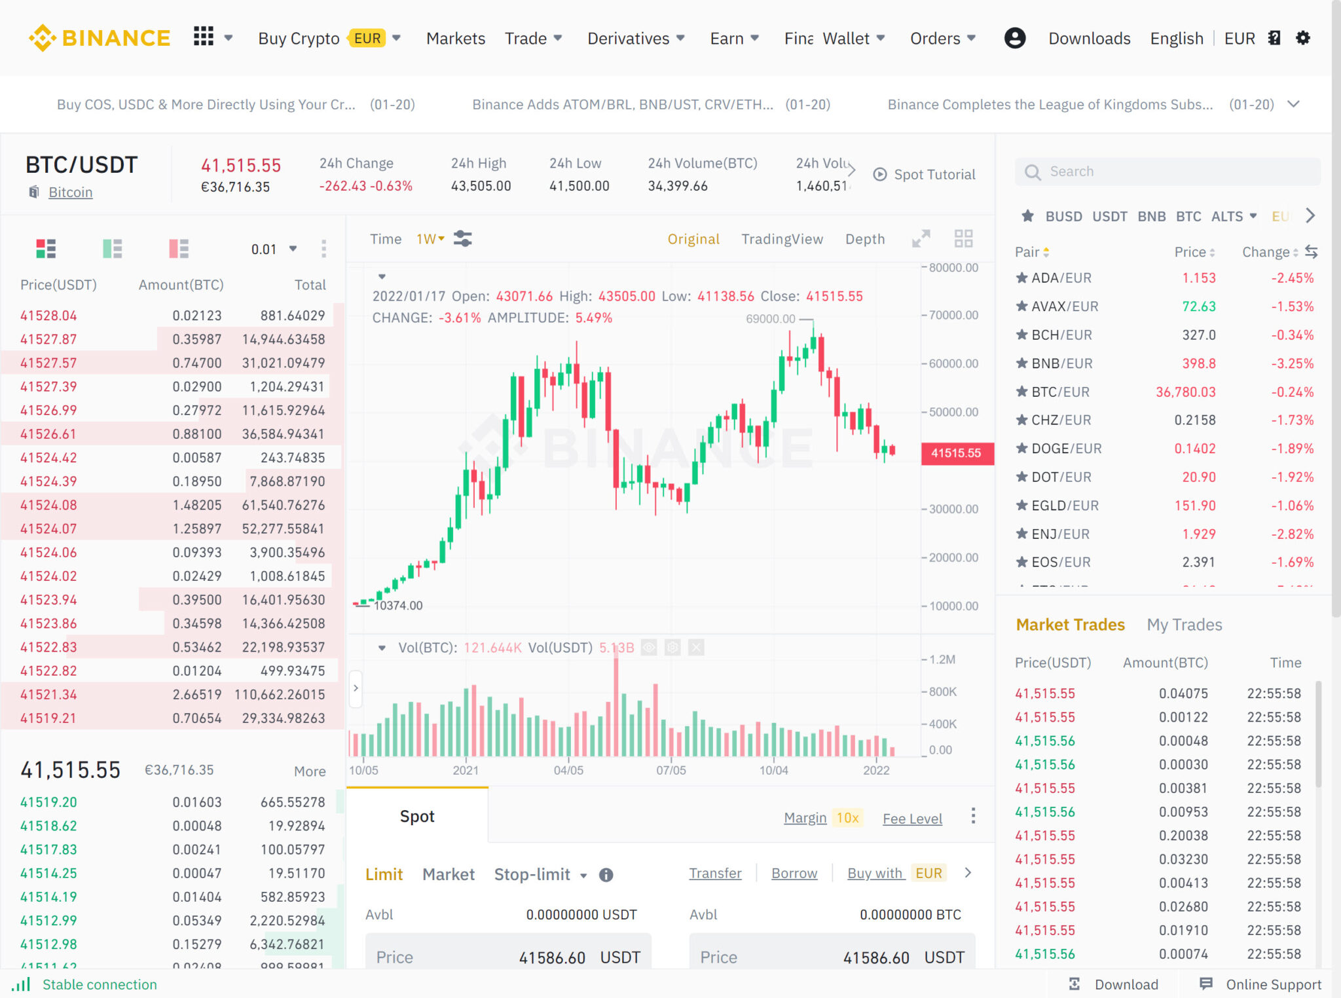Select the Original chart tab
This screenshot has height=998, width=1341.
pos(693,239)
